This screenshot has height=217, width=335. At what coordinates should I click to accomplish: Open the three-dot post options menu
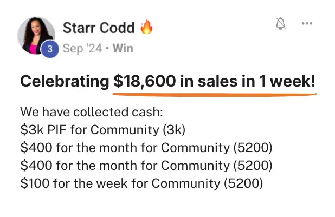pyautogui.click(x=307, y=23)
